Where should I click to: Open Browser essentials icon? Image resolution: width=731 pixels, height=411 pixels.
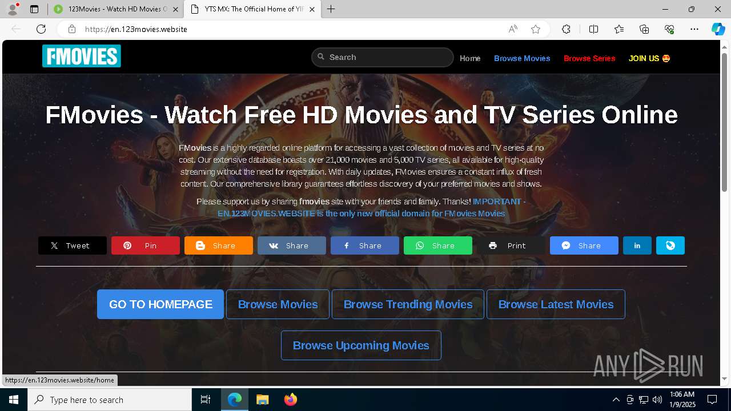(x=669, y=29)
